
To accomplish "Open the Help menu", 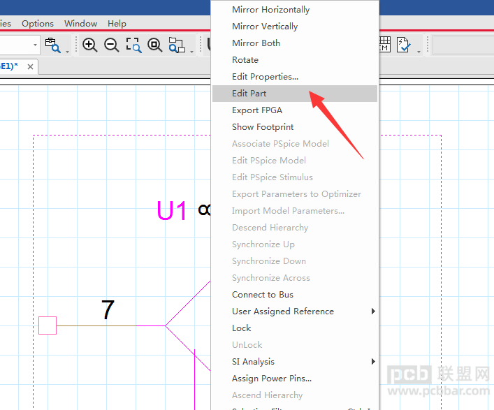I will point(117,24).
